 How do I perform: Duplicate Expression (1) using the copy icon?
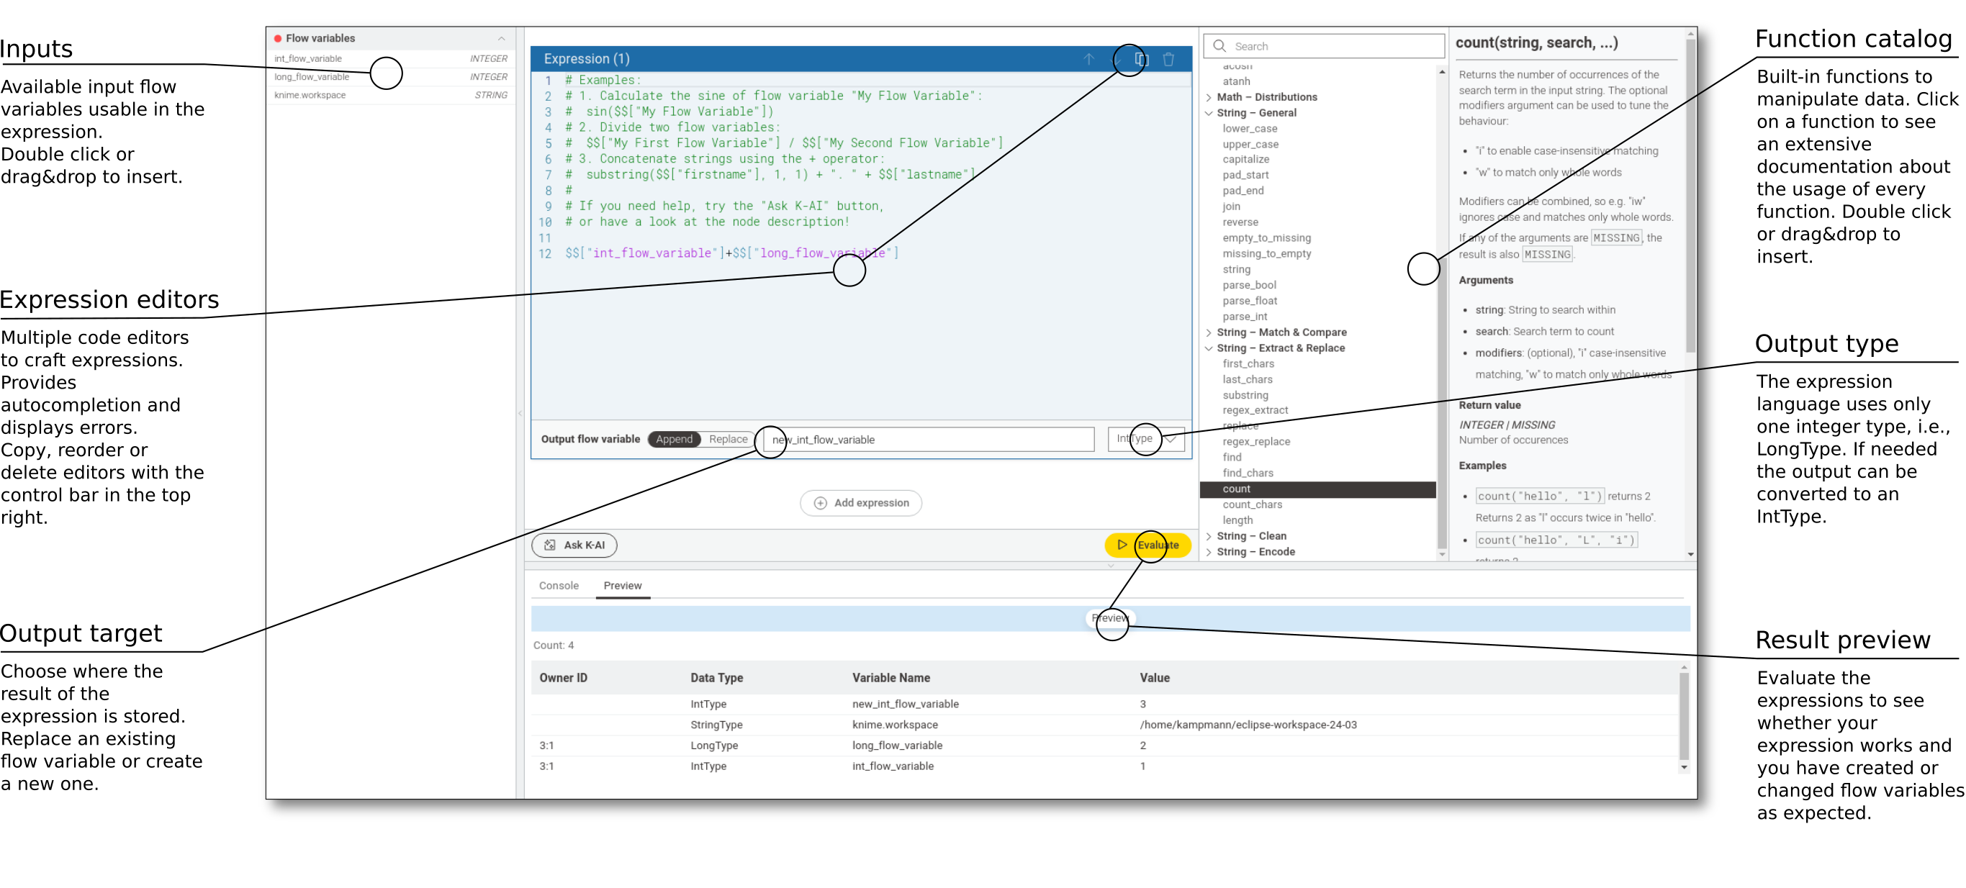tap(1142, 59)
